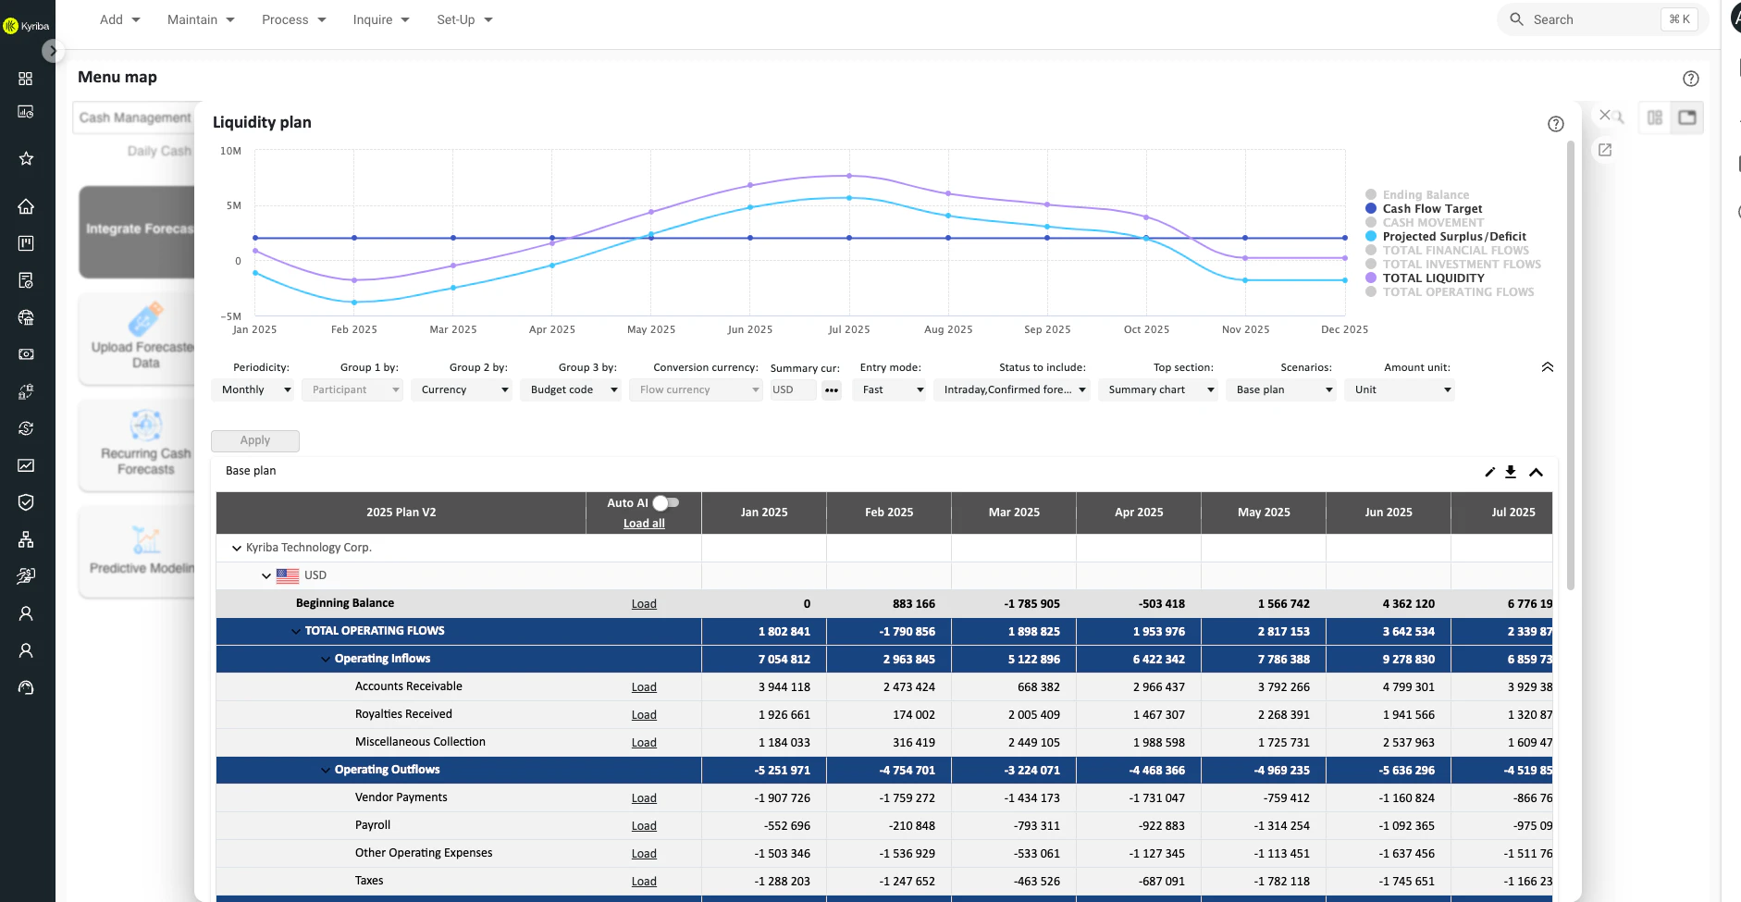Open the bank connectivity globe icon in sidebar
Image resolution: width=1741 pixels, height=902 pixels.
[x=25, y=317]
